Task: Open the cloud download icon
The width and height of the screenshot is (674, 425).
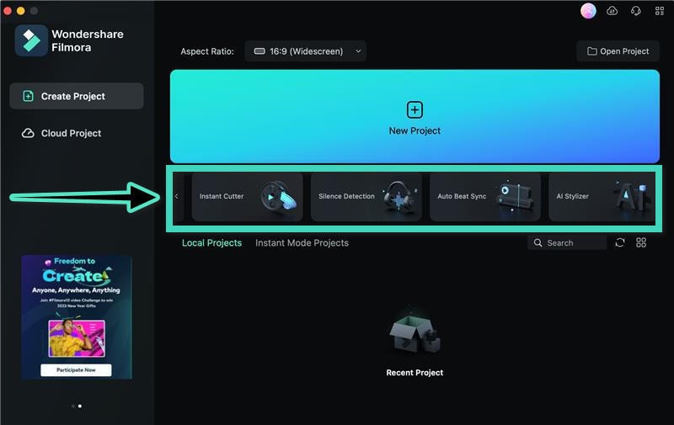Action: pos(612,11)
